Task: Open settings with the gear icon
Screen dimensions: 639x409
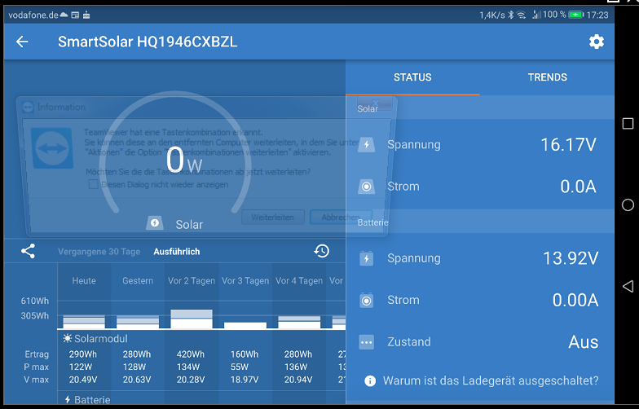Action: (597, 42)
